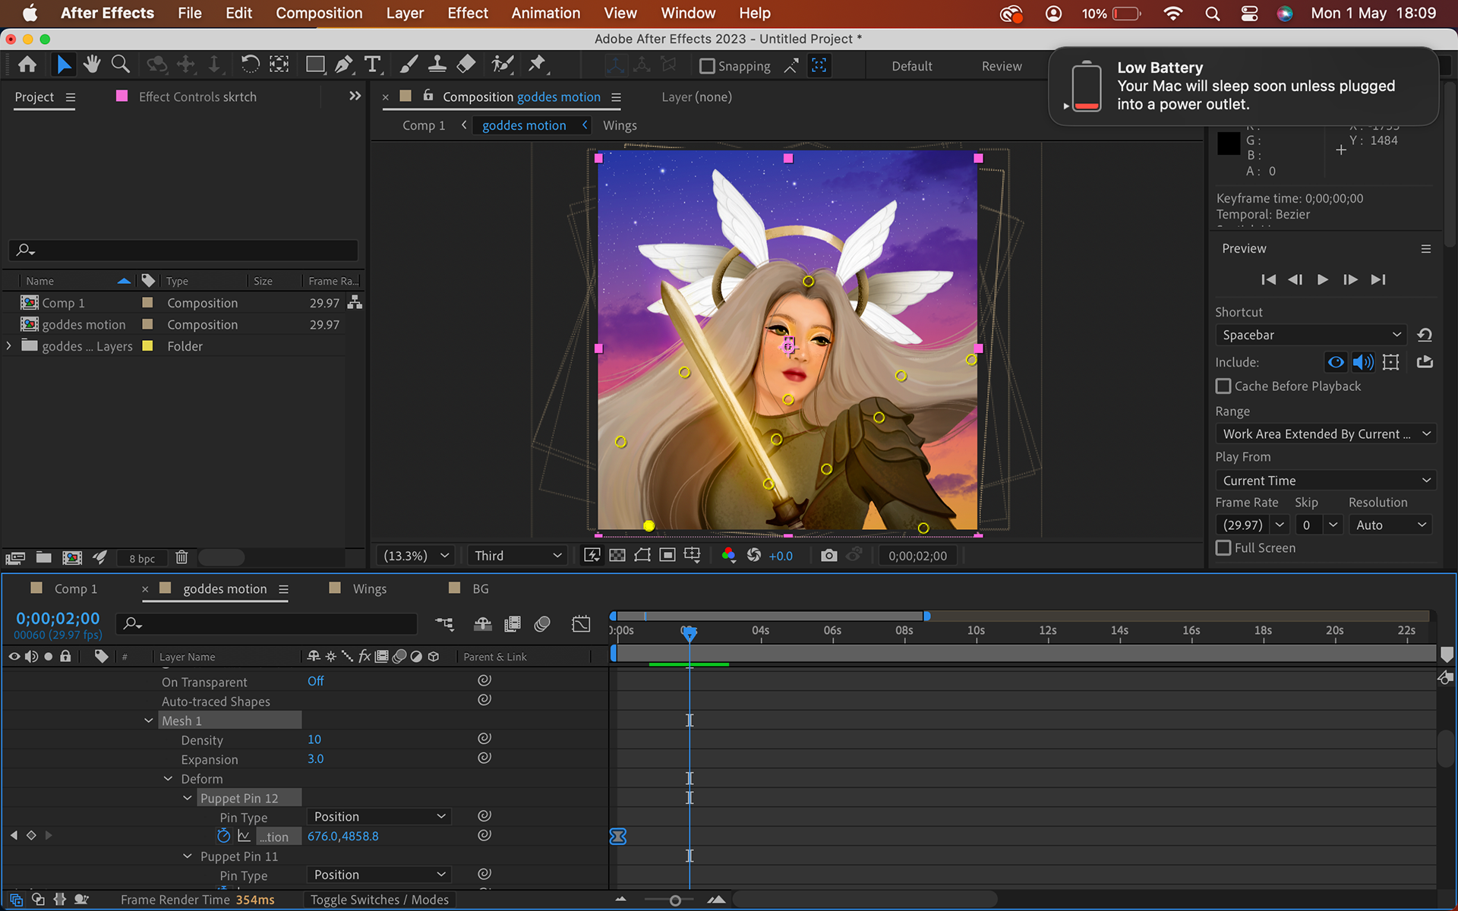Open the magnification 13.3% dropdown
Image resolution: width=1458 pixels, height=911 pixels.
tap(416, 556)
